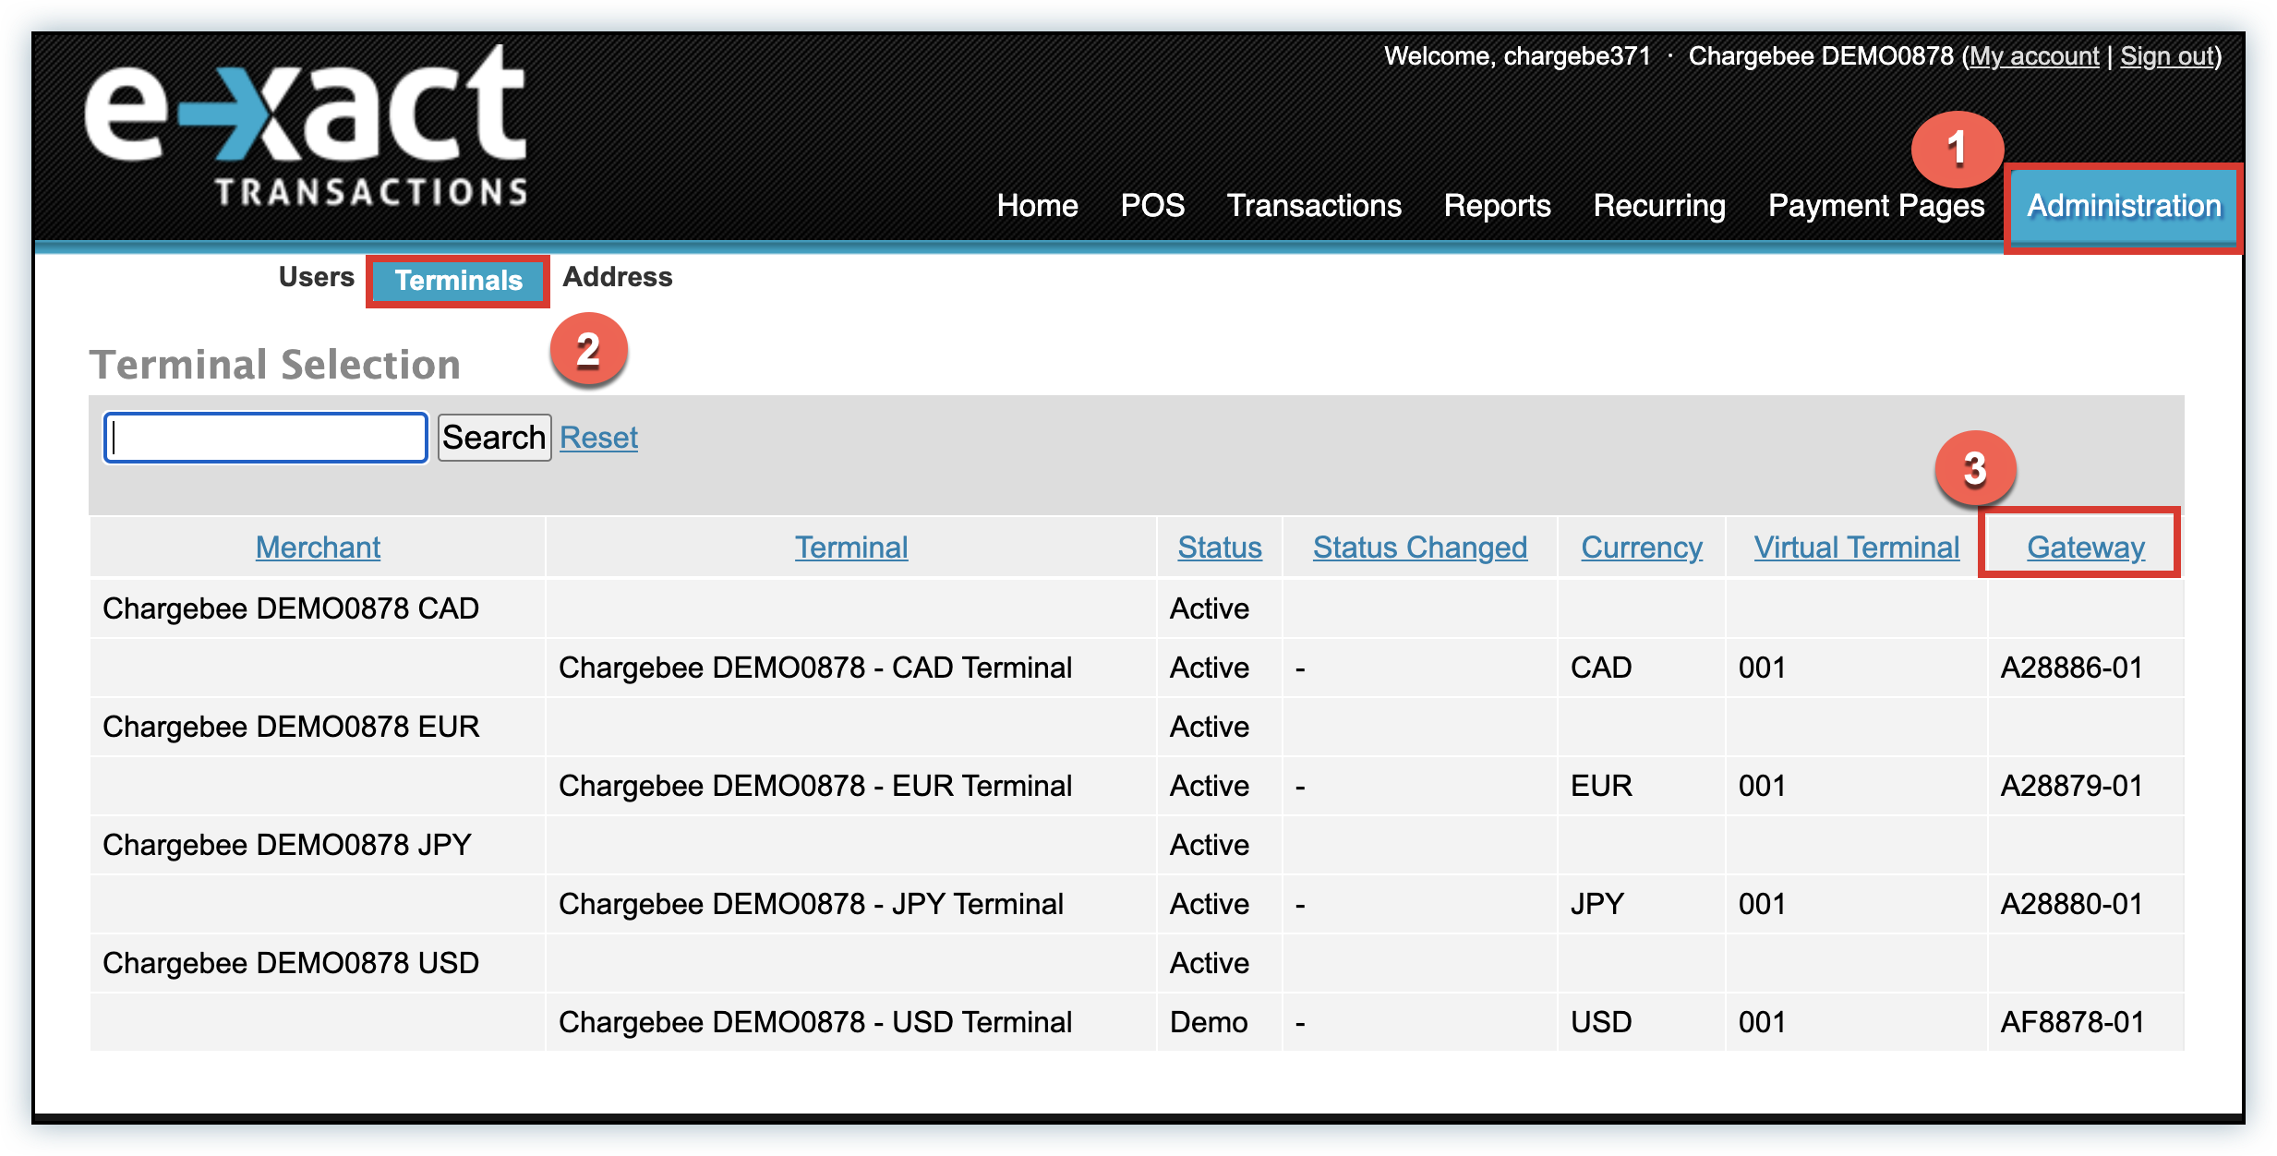Click the Sign out link

[2168, 56]
